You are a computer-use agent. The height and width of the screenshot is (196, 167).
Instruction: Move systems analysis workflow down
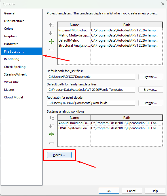point(52,126)
